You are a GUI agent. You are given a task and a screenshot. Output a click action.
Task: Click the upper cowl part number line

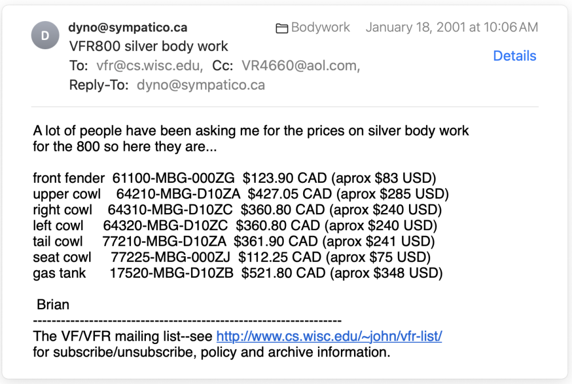coord(240,194)
